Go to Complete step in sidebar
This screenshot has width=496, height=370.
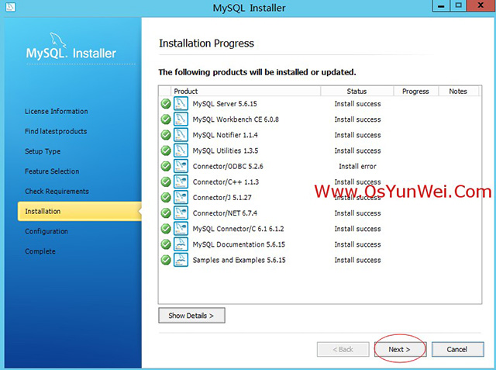pos(40,251)
